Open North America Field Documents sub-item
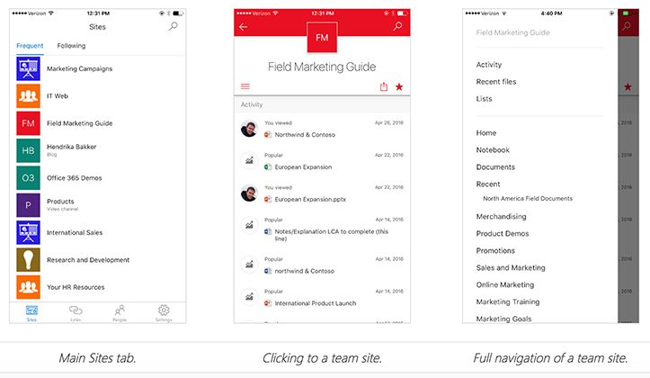The width and height of the screenshot is (650, 378). [528, 198]
